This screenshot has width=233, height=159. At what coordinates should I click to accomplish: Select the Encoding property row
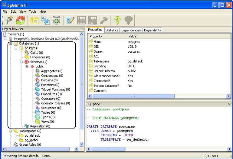click(159, 66)
